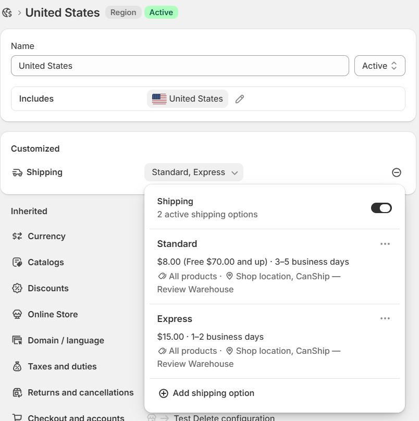Click the green Active badge in header

[161, 13]
